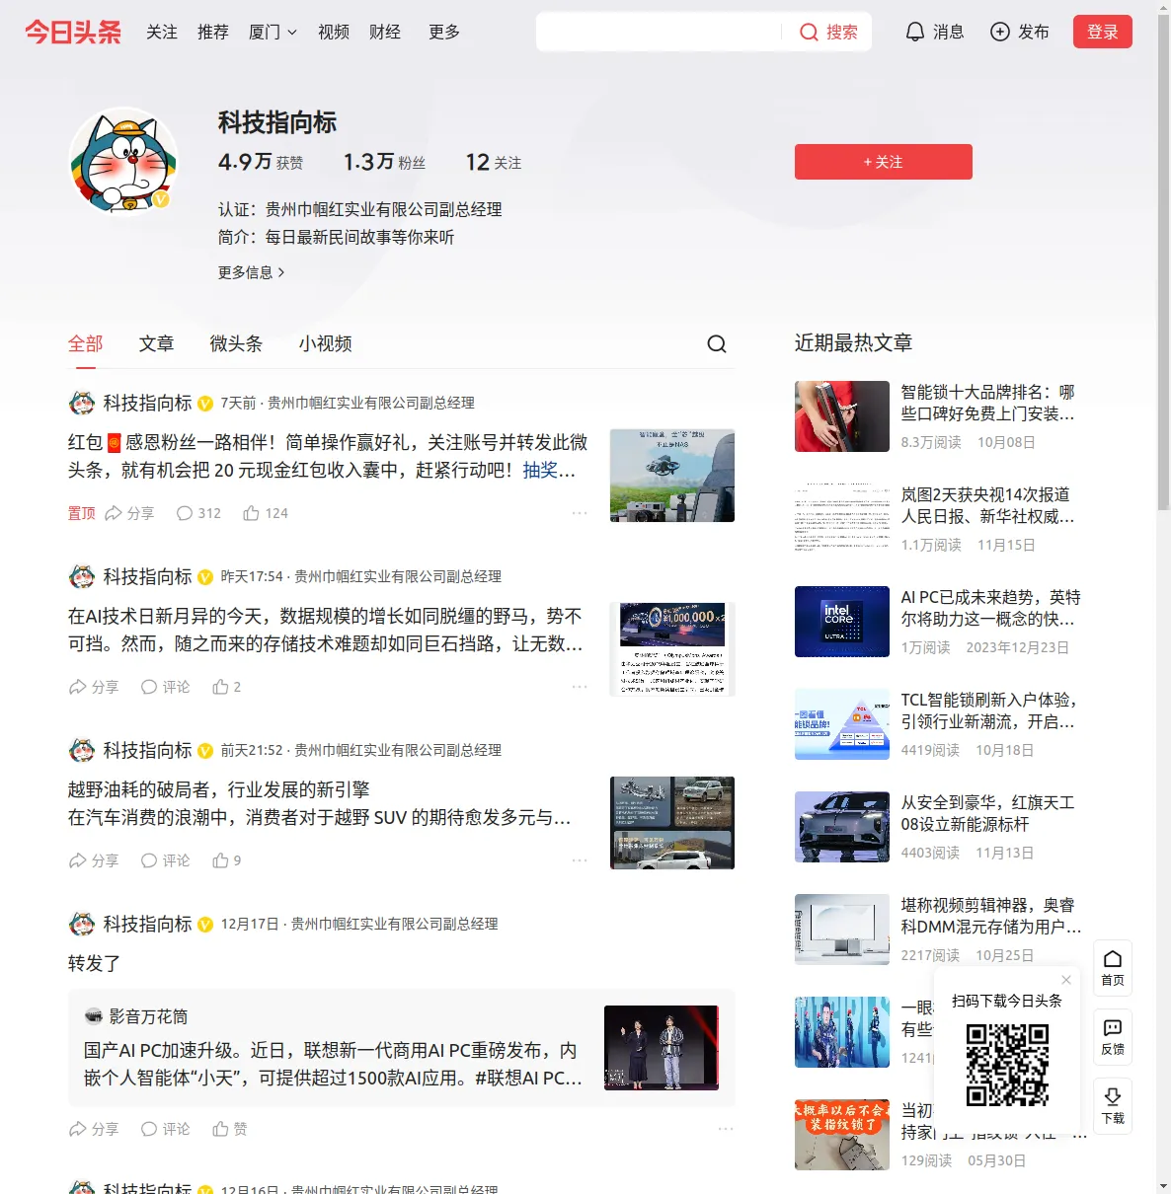Open hot article TCL智能锁刷新入户体验

click(x=989, y=710)
